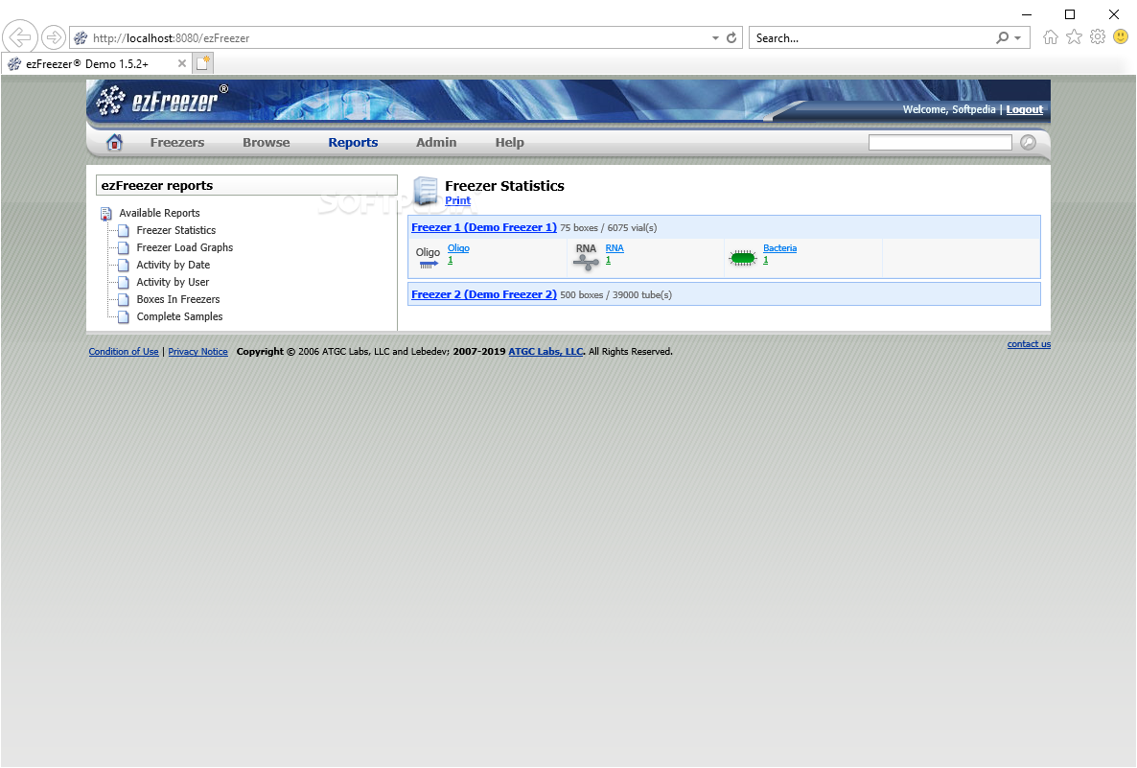The width and height of the screenshot is (1137, 768).
Task: Expand the address bar history dropdown
Action: (715, 37)
